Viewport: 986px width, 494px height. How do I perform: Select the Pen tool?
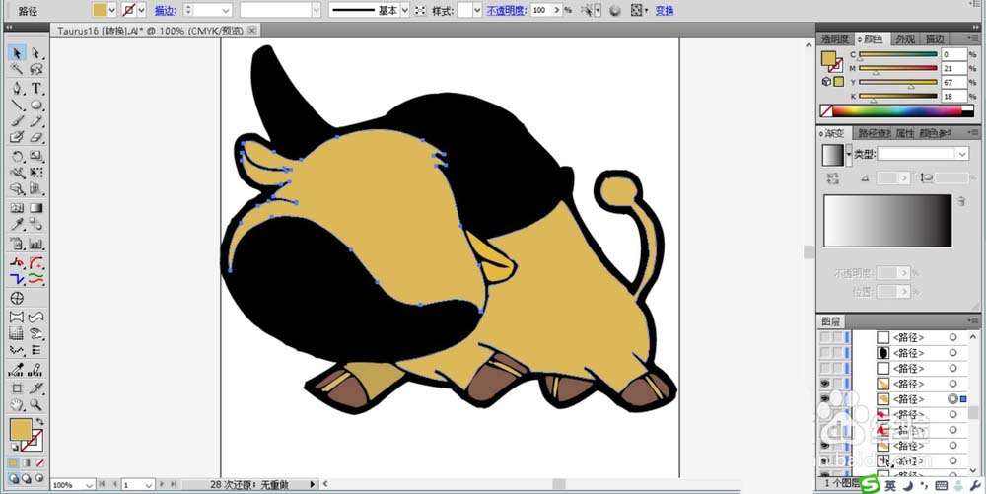click(17, 88)
